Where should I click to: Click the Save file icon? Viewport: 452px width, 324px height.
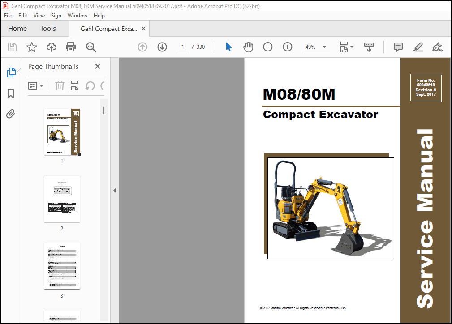pos(12,47)
